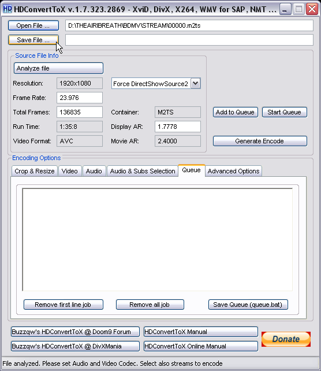This screenshot has height=371, width=321.
Task: Open the HDConvertToX Online Manual
Action: tap(201, 346)
